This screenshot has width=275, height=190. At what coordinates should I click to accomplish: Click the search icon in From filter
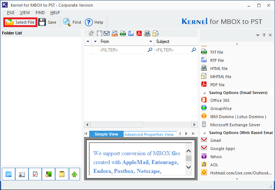click(150, 50)
